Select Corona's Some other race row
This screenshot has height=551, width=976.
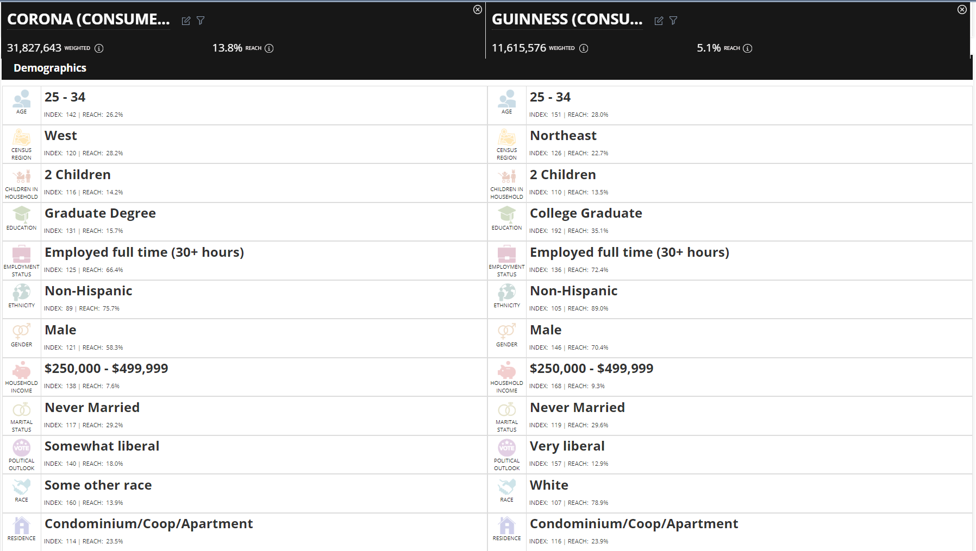[245, 493]
